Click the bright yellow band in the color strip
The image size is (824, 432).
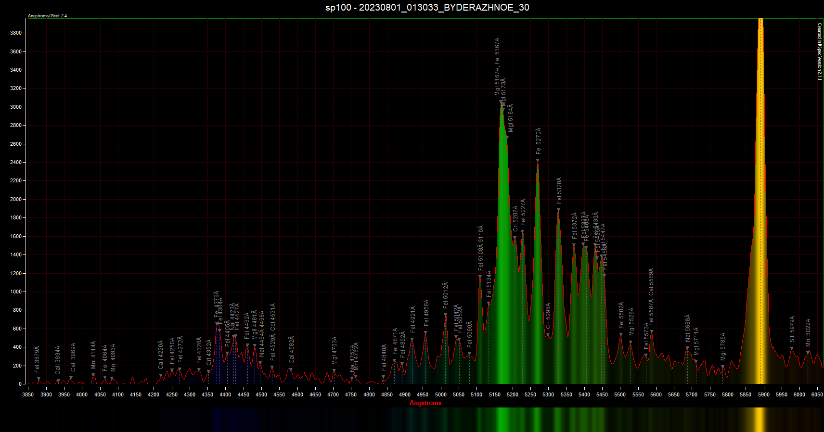[759, 419]
